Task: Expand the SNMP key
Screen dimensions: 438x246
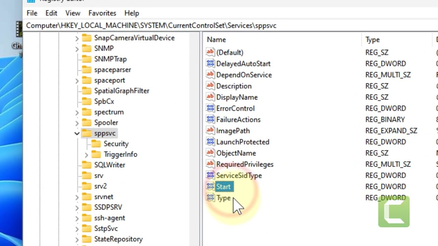Action: [x=77, y=49]
